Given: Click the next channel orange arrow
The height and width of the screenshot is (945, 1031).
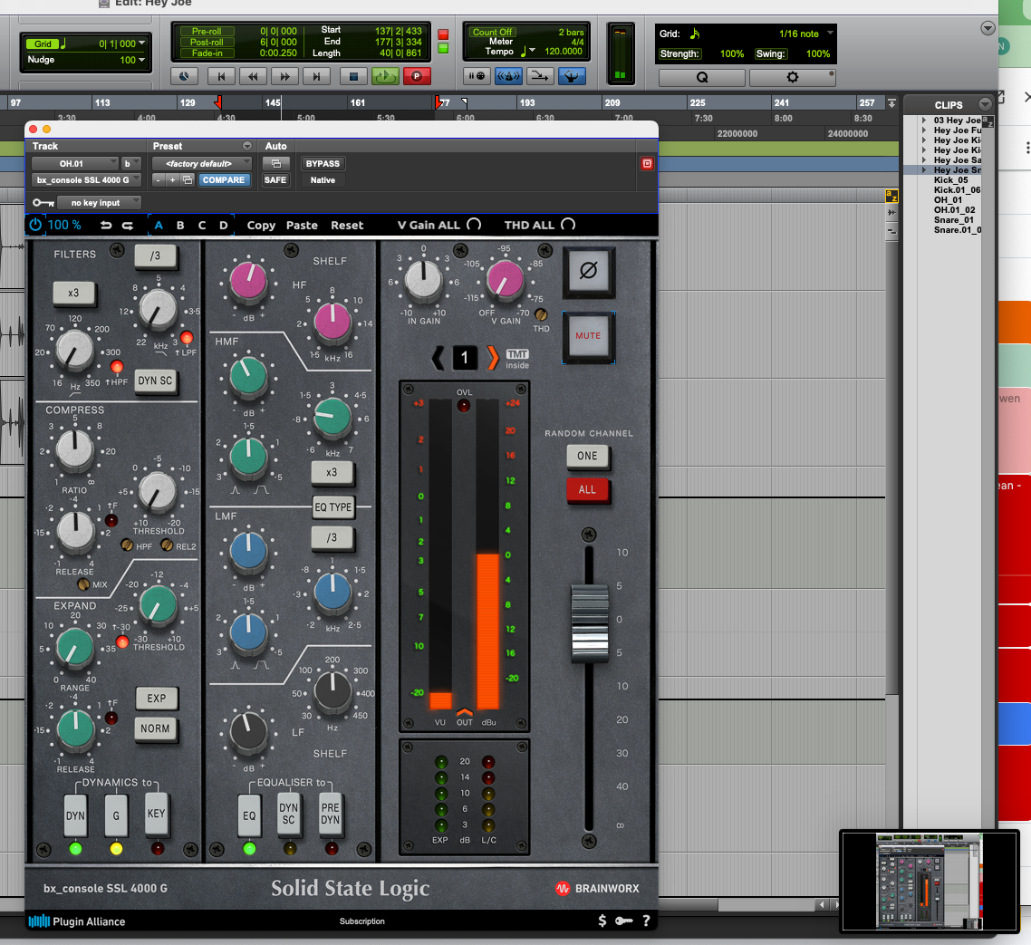Looking at the screenshot, I should (x=493, y=358).
